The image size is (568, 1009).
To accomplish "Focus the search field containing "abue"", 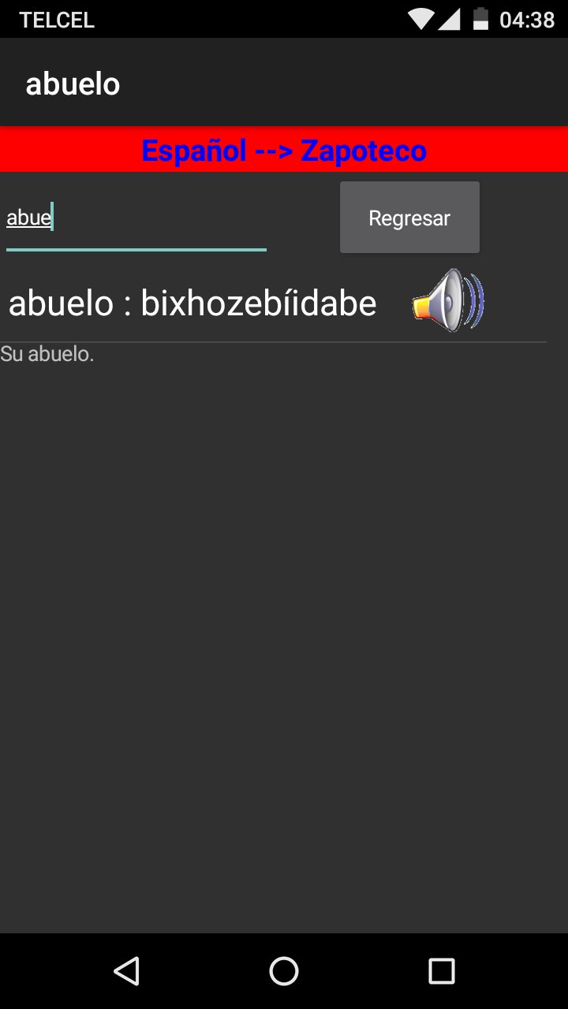I will pos(136,218).
